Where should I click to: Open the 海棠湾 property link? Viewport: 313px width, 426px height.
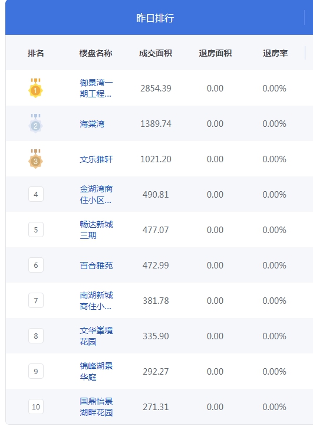92,124
